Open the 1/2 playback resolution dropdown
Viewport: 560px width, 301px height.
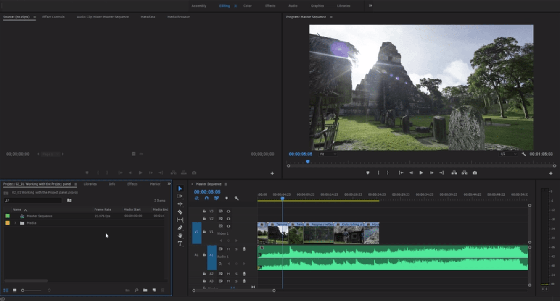coord(509,154)
